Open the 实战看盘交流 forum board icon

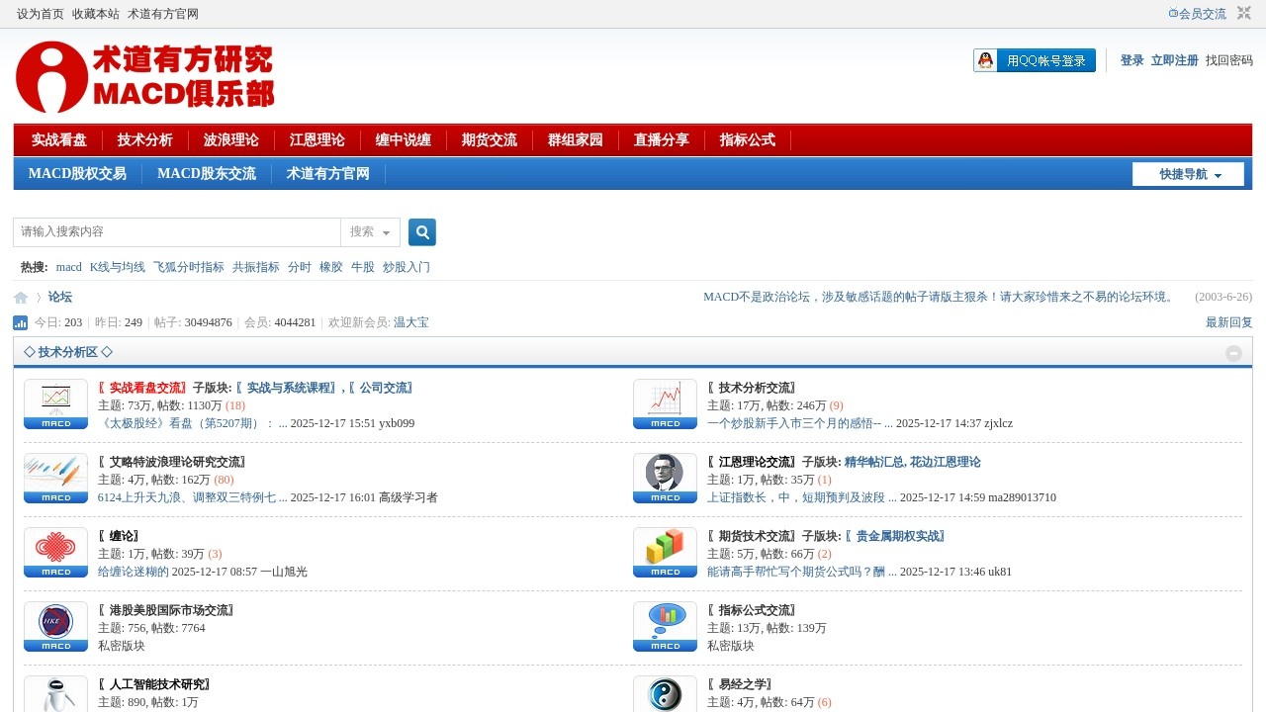tap(55, 403)
